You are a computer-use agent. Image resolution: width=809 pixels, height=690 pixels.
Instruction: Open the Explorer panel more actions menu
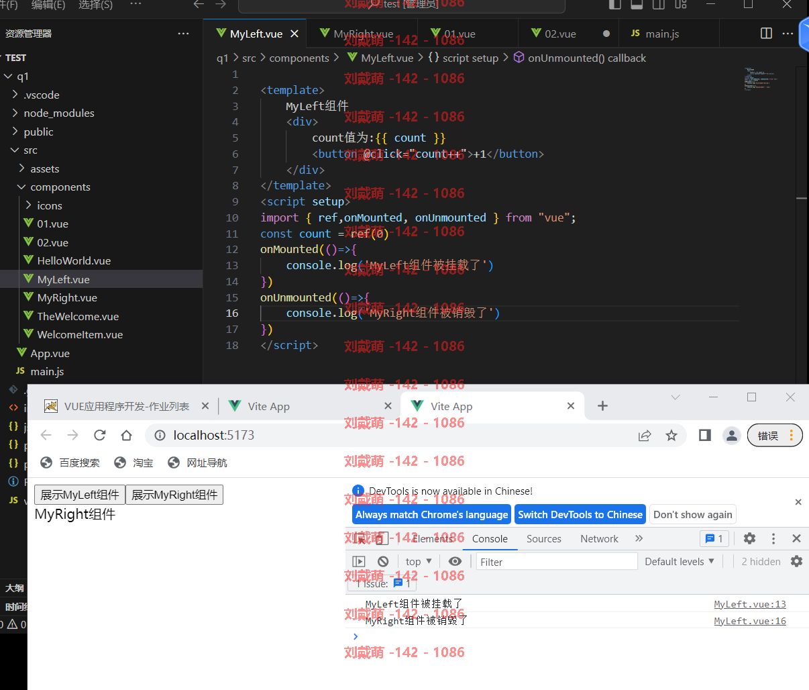pyautogui.click(x=183, y=34)
